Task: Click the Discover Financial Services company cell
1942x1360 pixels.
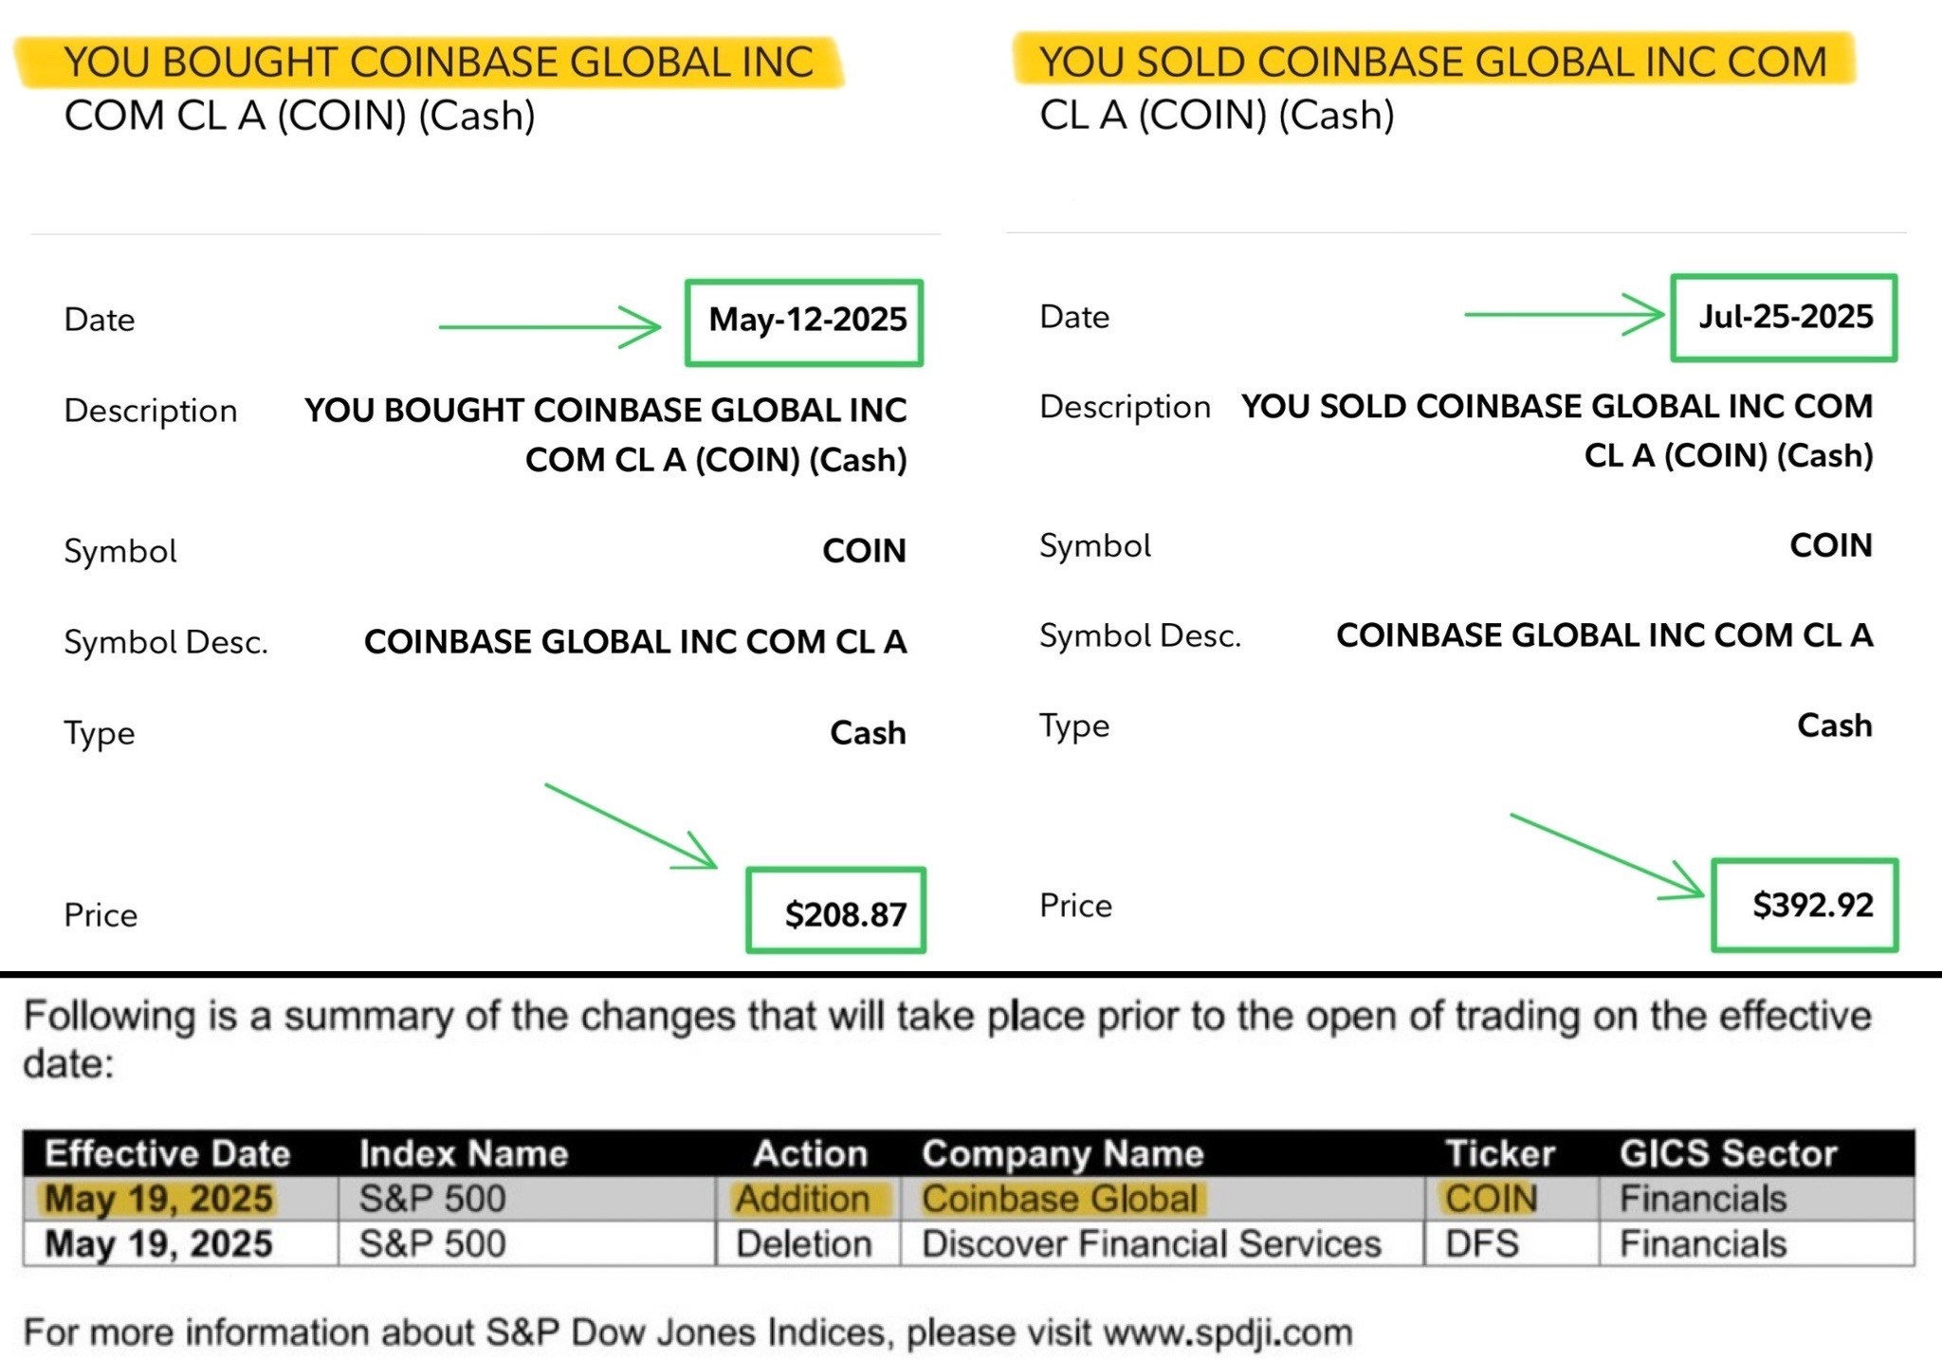Action: click(x=1150, y=1243)
